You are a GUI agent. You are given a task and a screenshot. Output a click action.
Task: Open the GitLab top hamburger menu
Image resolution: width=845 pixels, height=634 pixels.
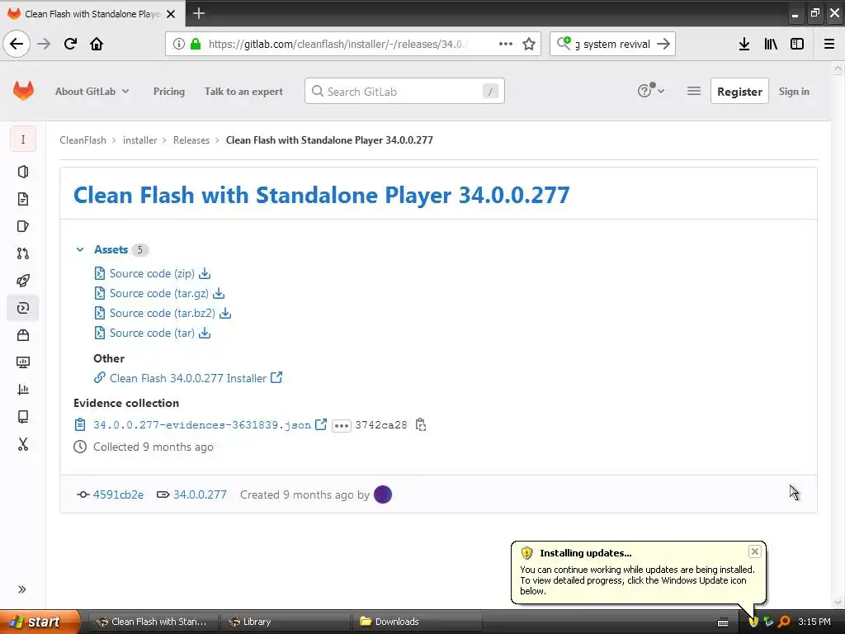point(693,91)
